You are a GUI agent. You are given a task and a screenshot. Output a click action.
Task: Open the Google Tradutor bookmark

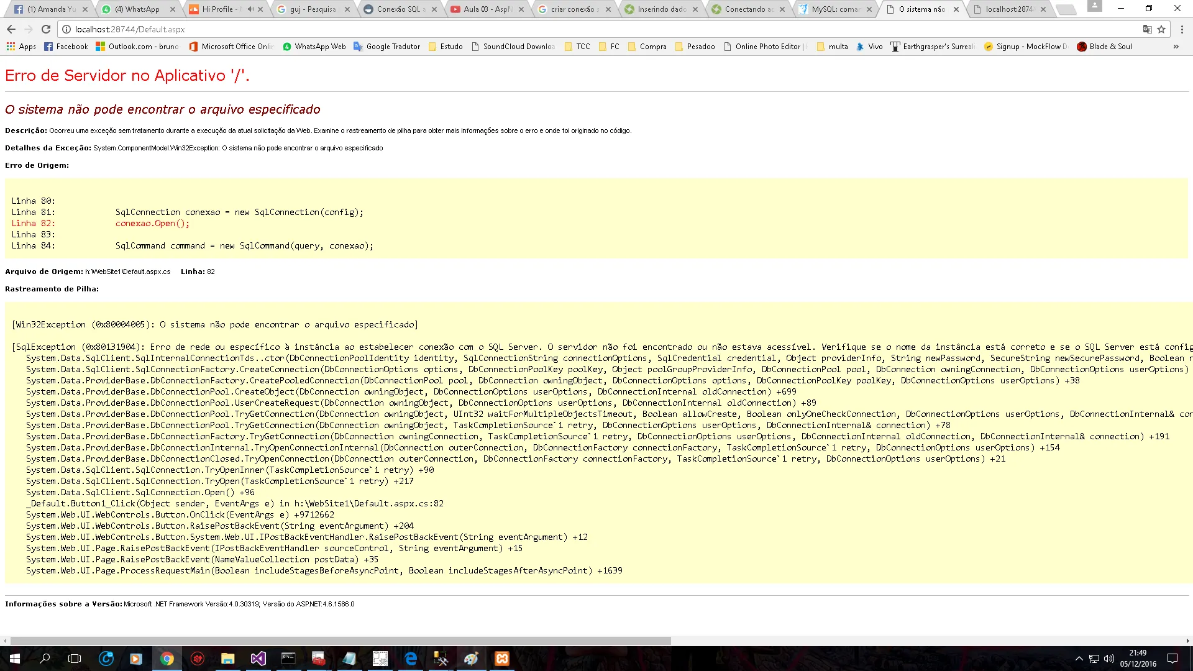coord(386,47)
